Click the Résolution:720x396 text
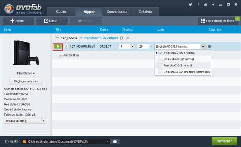Viewport: 241px width, 147px height. [x=17, y=104]
